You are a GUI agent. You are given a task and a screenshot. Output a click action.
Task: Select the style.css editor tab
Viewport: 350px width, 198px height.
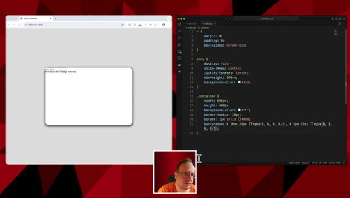(x=208, y=24)
